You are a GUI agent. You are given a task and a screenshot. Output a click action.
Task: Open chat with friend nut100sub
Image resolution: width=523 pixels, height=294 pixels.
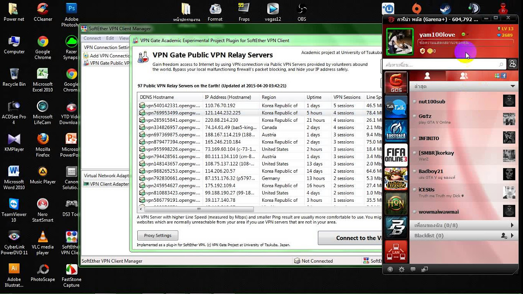pyautogui.click(x=463, y=101)
